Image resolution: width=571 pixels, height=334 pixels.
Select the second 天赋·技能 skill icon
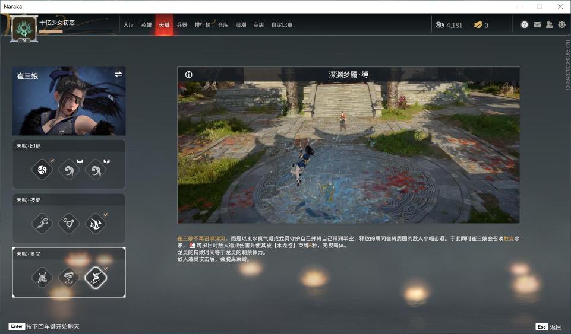click(x=69, y=223)
